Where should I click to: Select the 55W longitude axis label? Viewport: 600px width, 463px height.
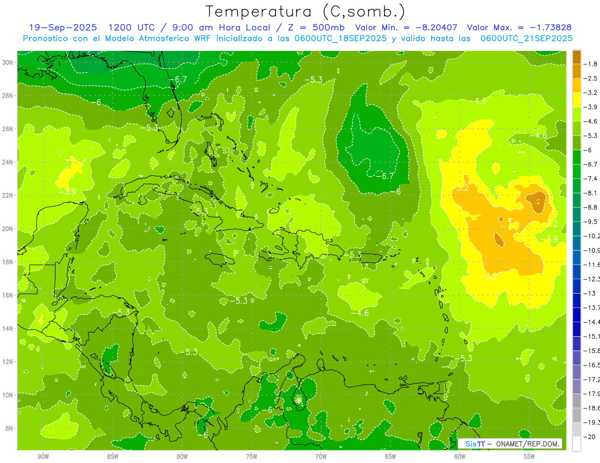pos(529,456)
